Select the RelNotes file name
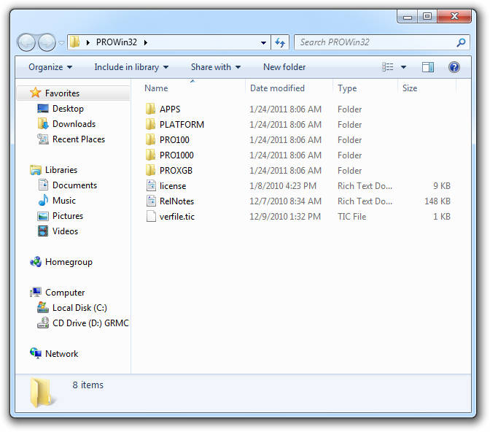This screenshot has width=490, height=432. pyautogui.click(x=177, y=201)
